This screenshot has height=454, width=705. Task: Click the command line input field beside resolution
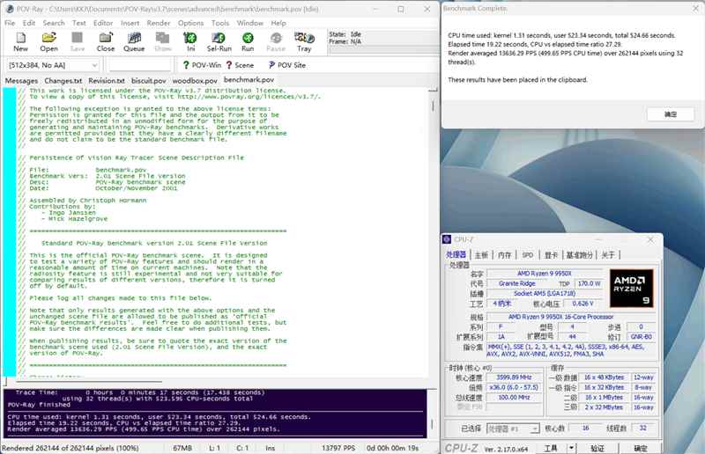pyautogui.click(x=137, y=65)
